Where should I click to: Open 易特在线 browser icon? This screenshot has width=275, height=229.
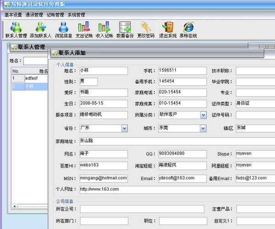point(188,28)
